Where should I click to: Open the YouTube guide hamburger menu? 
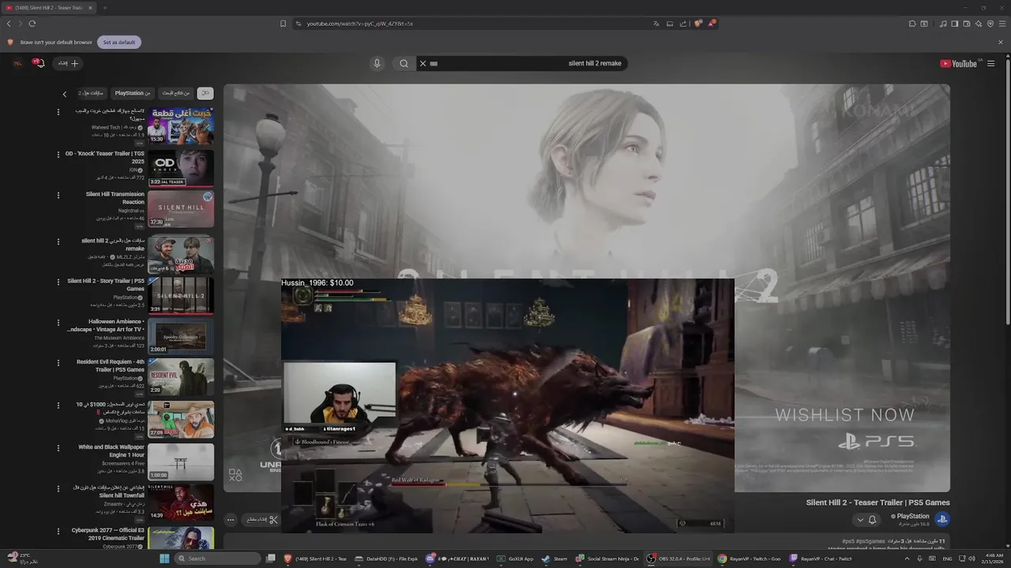[990, 64]
